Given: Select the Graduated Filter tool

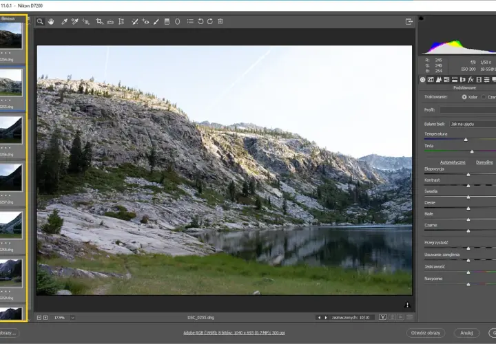Looking at the screenshot, I should tap(167, 21).
